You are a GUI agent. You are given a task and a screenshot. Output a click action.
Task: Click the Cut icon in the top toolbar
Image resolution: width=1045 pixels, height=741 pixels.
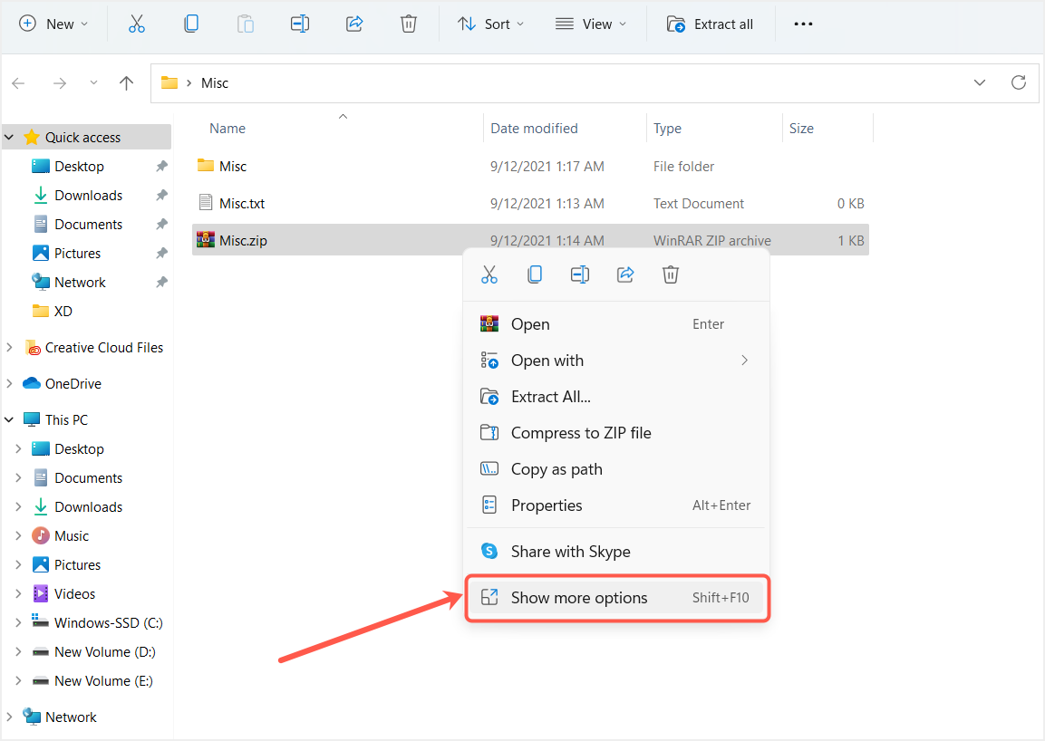[x=137, y=24]
